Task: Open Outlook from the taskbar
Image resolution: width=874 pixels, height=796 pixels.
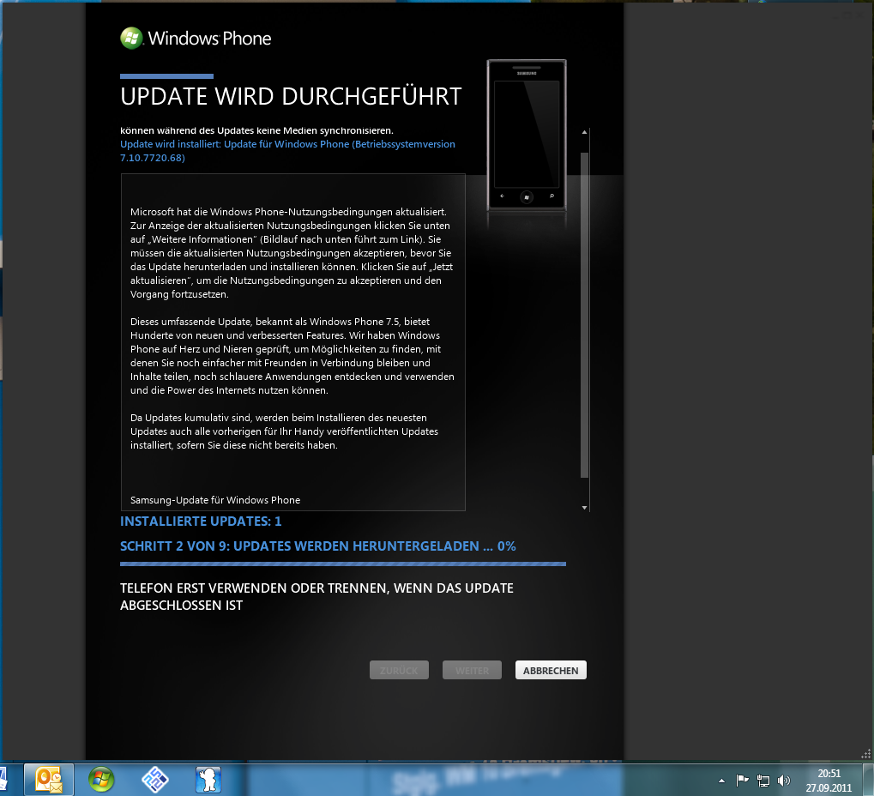Action: [49, 780]
